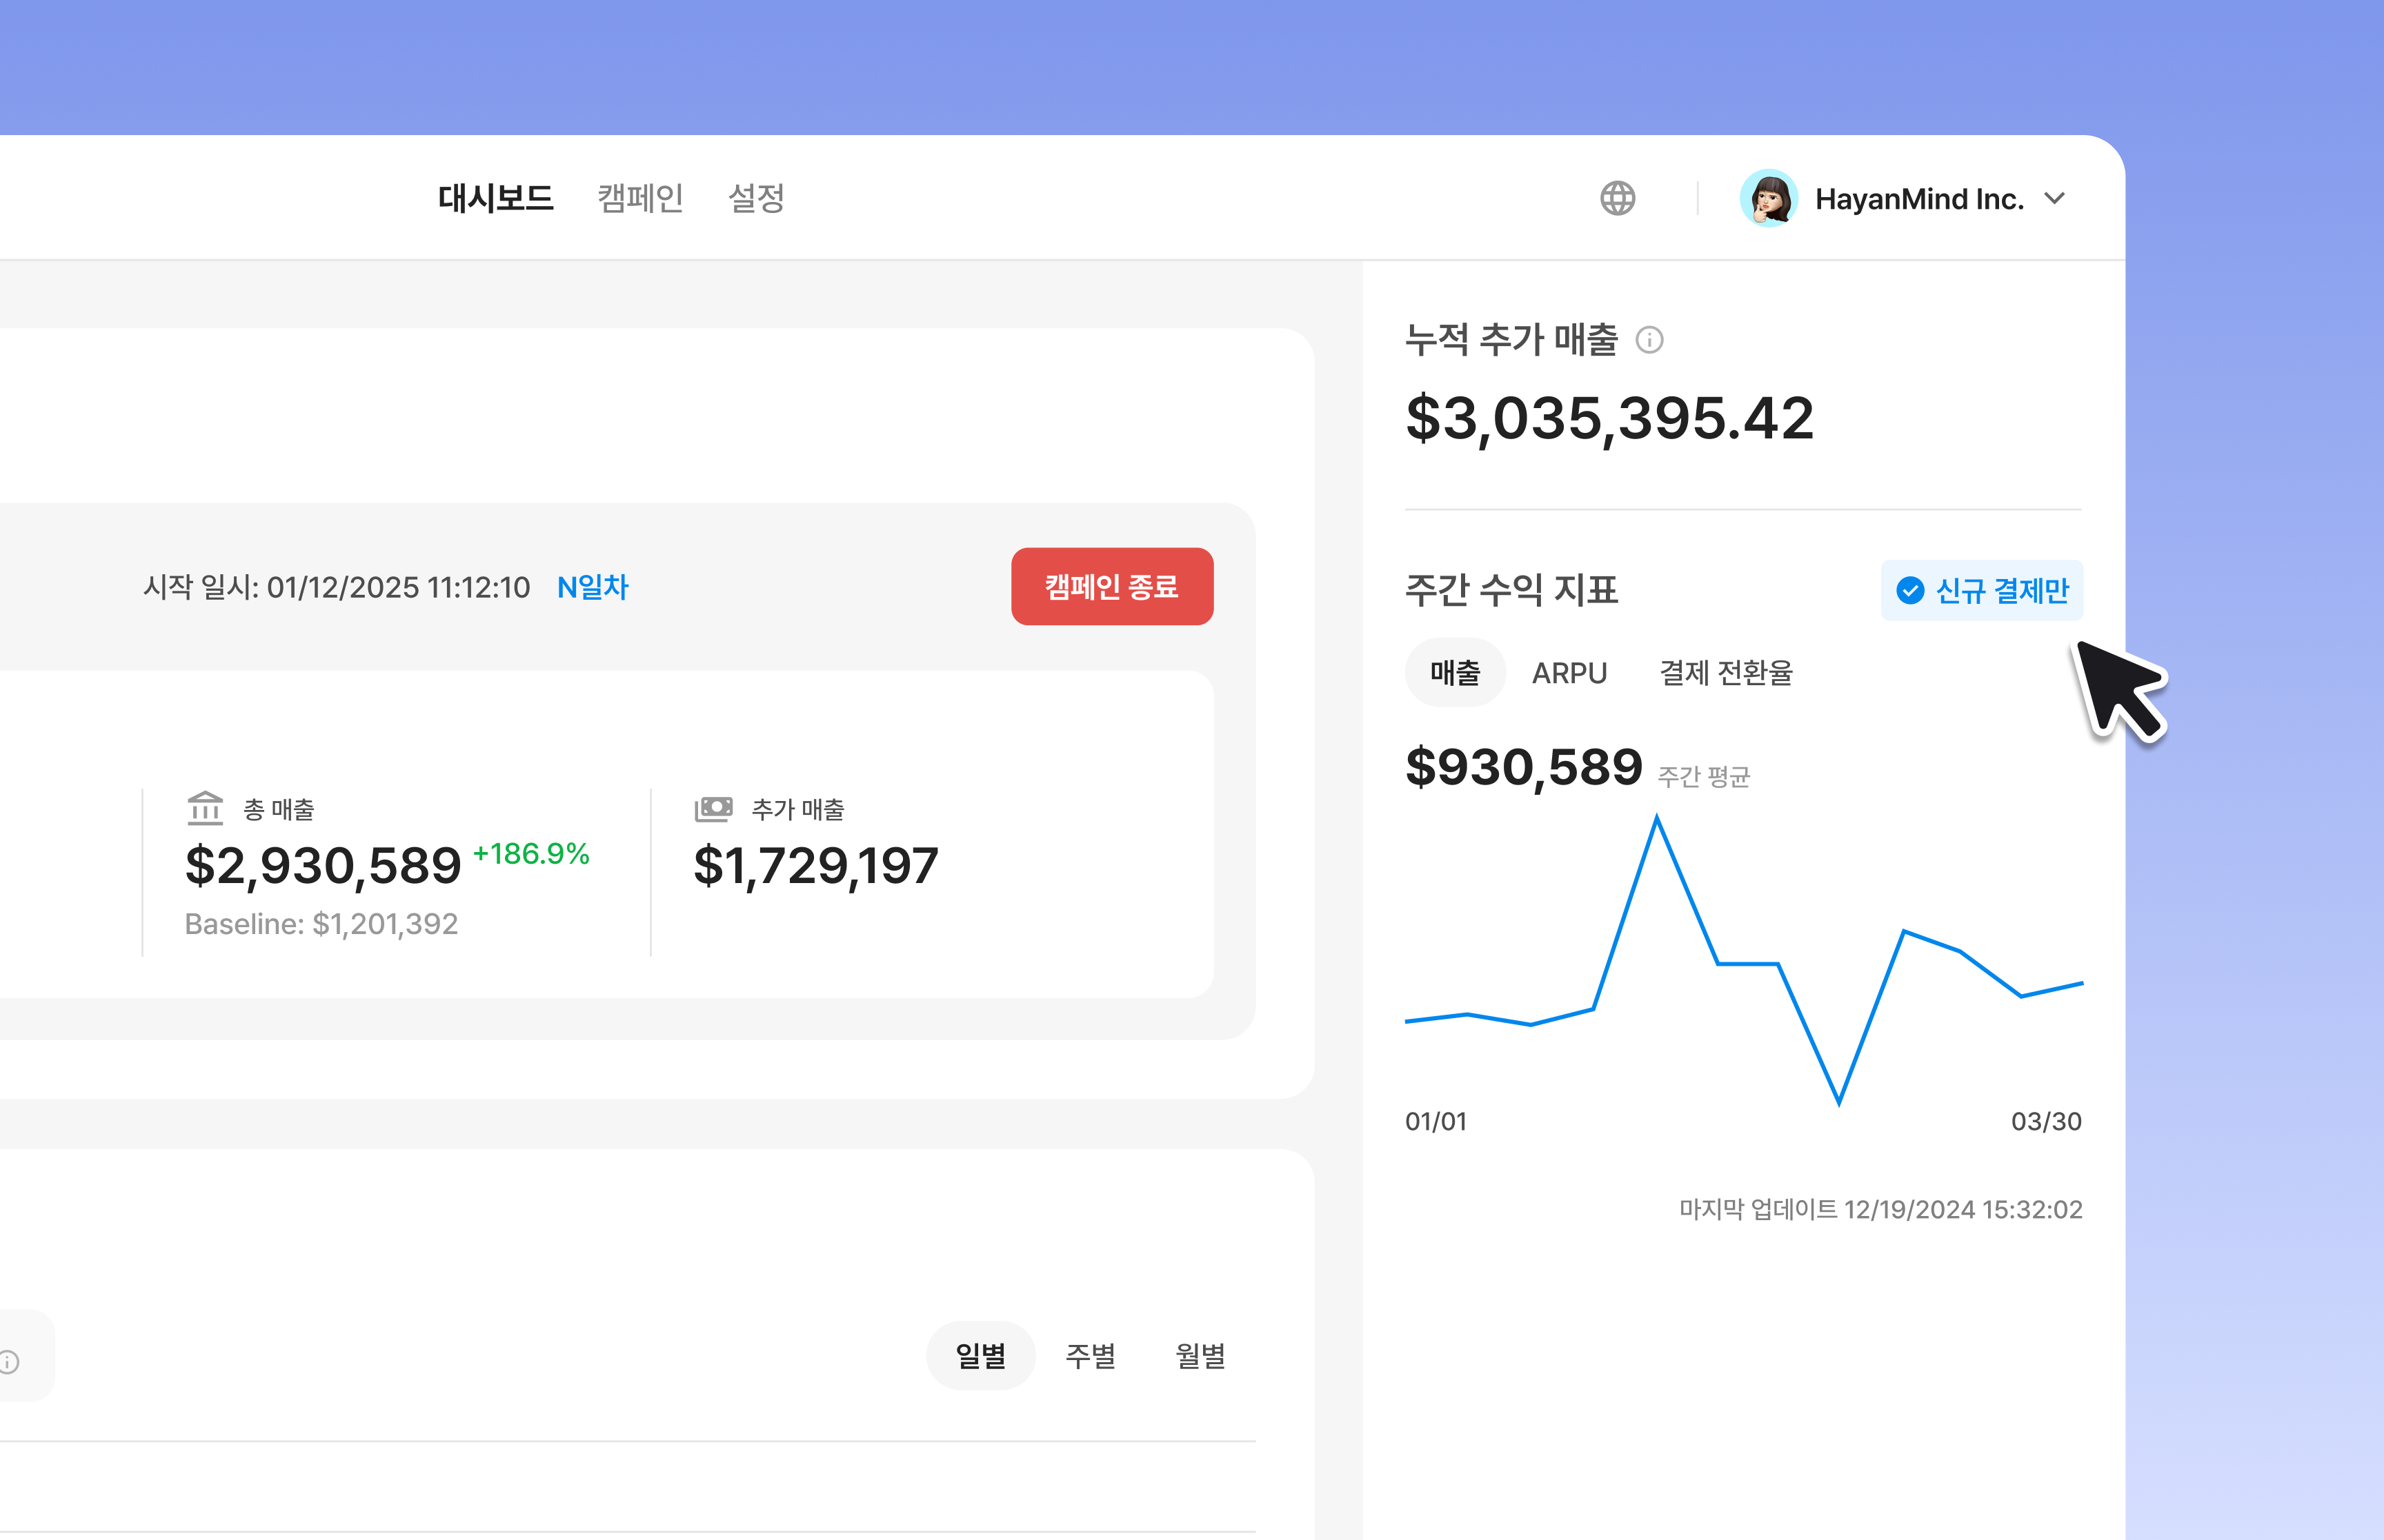
Task: Select the 일별 period toggle
Action: pos(980,1356)
